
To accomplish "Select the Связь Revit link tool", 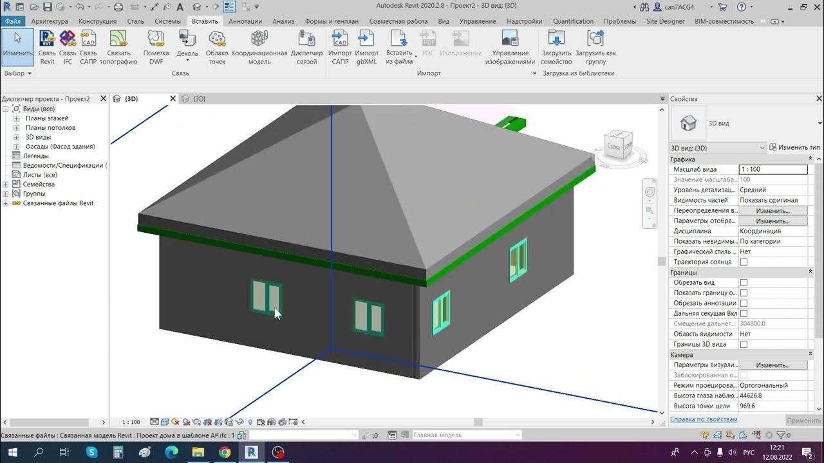I will (47, 48).
